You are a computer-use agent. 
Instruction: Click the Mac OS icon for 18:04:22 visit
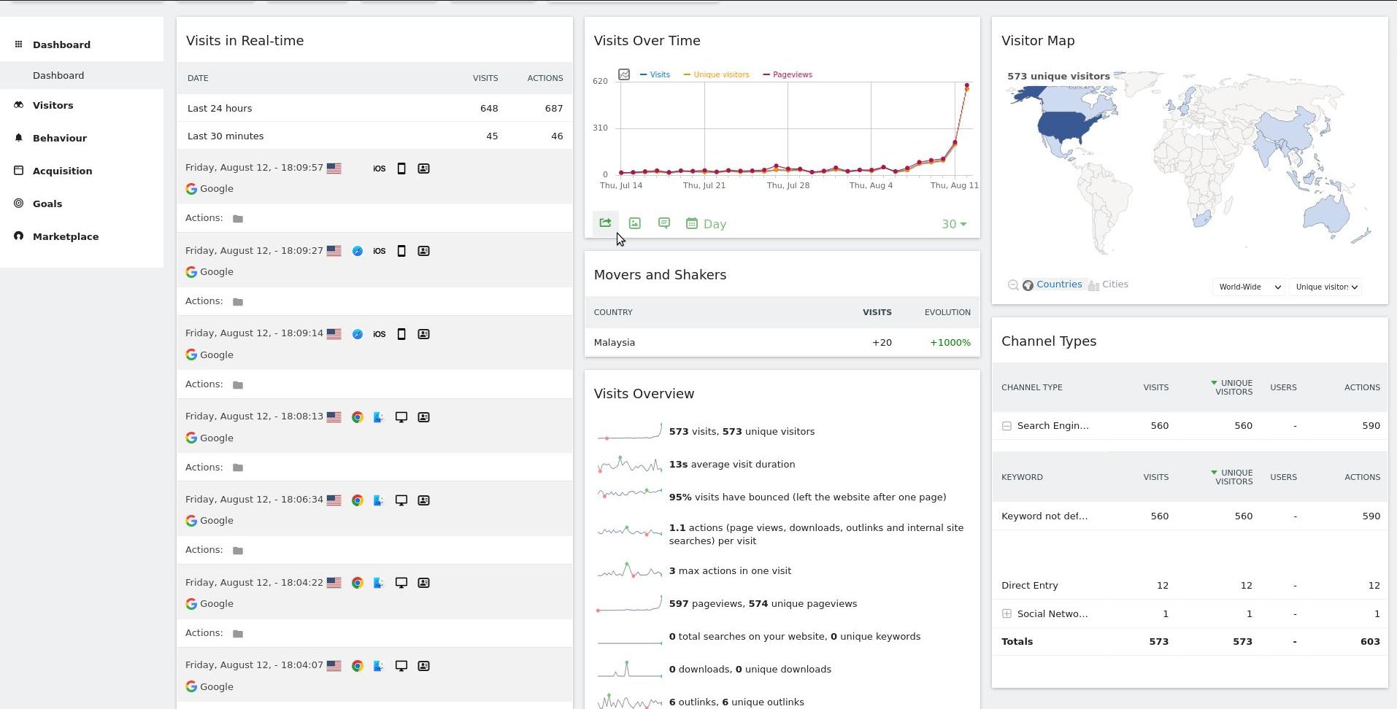(379, 583)
